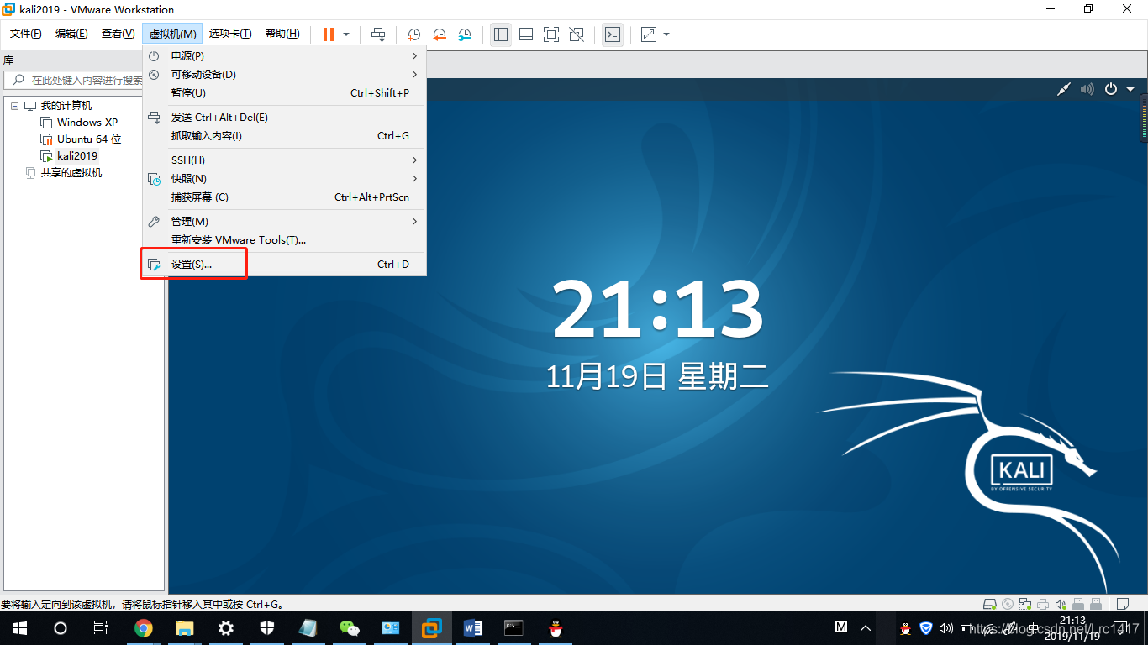This screenshot has width=1148, height=645.
Task: Select kali2019 in the library tree
Action: [x=77, y=155]
